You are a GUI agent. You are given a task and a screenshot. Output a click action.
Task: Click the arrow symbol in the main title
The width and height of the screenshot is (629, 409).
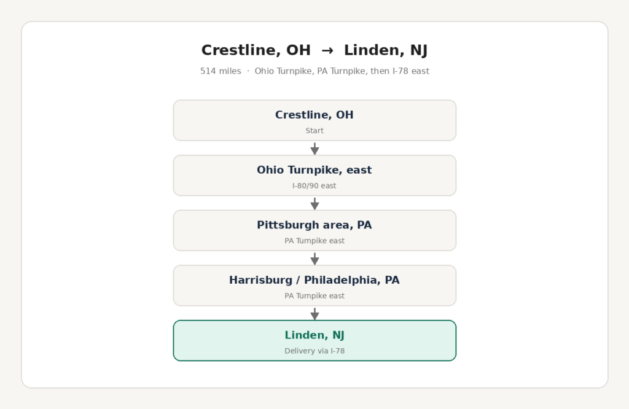click(327, 50)
